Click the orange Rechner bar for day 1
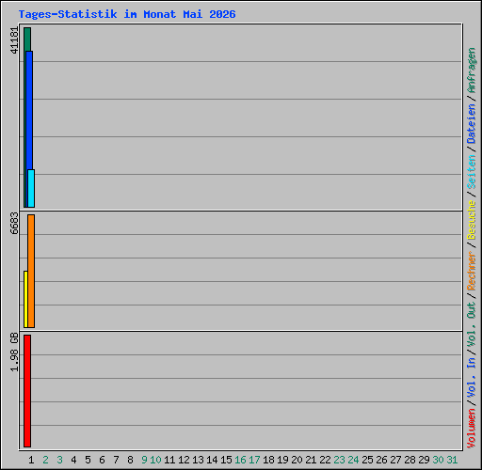 point(31,271)
